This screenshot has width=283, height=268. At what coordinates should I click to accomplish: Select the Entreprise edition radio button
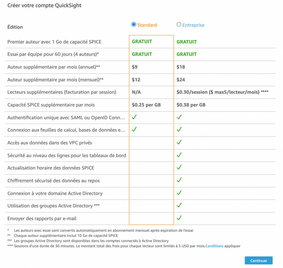179,25
